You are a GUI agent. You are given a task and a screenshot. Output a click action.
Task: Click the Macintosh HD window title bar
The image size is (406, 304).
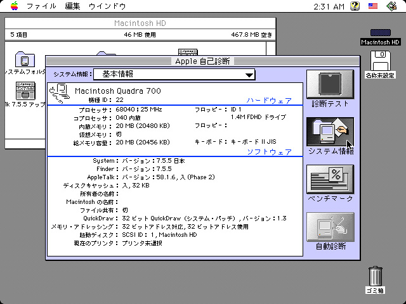pyautogui.click(x=140, y=23)
